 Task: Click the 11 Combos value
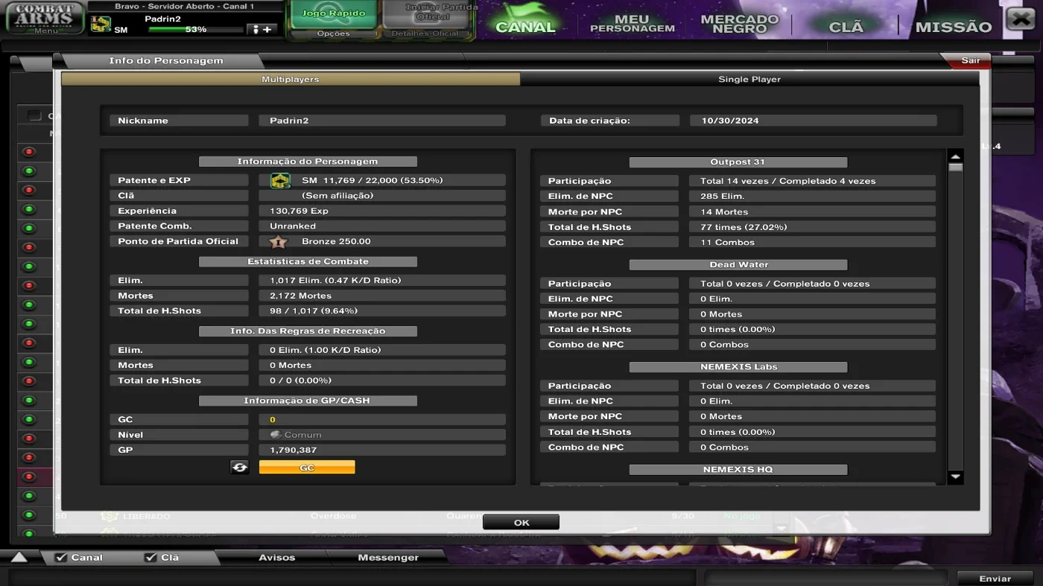pyautogui.click(x=812, y=242)
